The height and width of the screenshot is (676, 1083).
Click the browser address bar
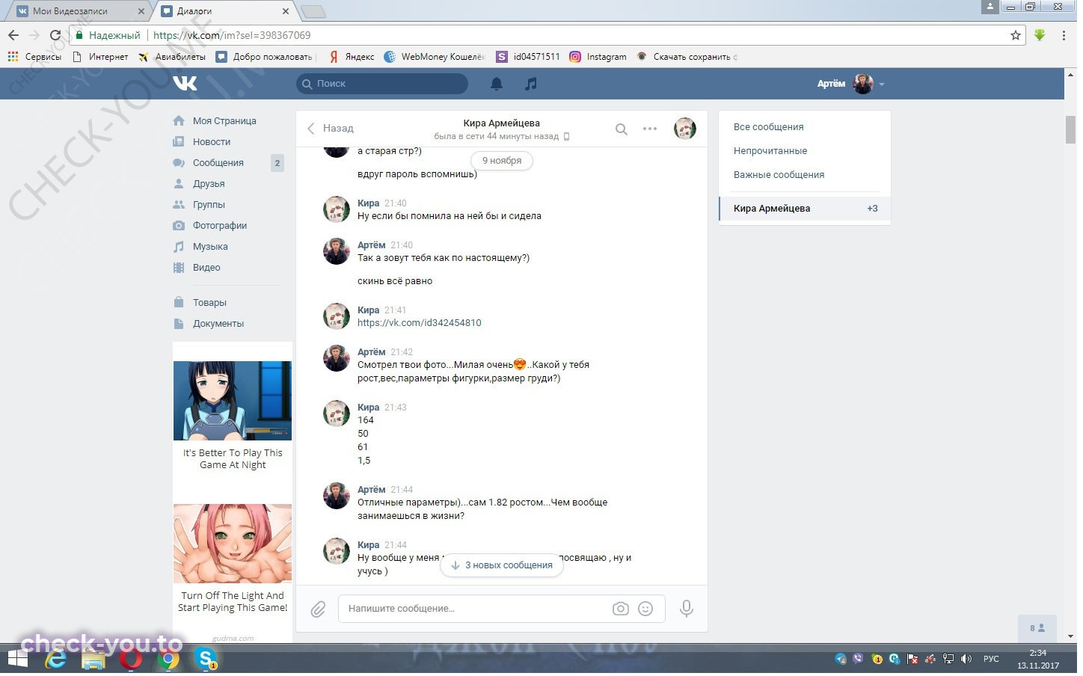tap(546, 35)
